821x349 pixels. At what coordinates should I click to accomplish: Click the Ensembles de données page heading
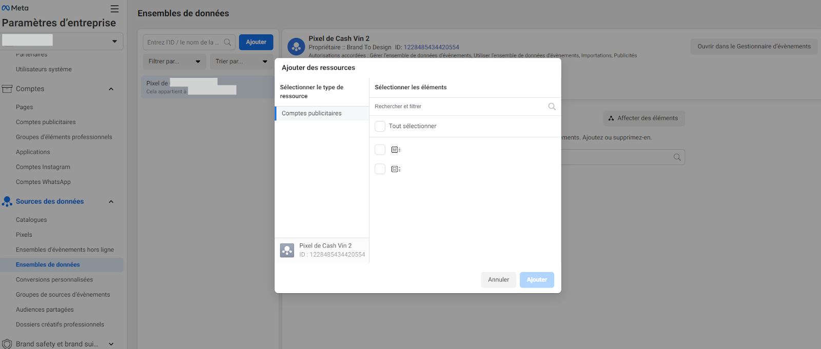(183, 13)
